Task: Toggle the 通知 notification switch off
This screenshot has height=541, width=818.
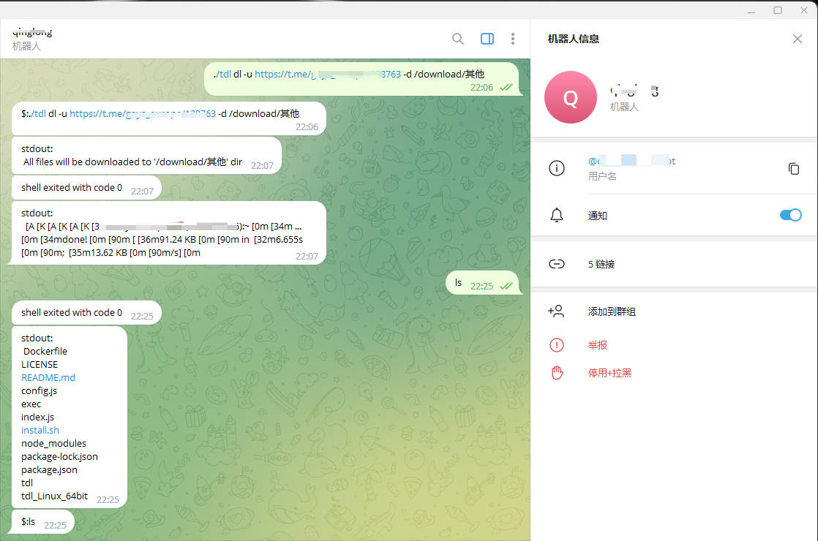Action: (x=791, y=215)
